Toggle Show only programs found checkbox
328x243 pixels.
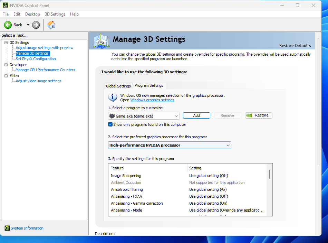tap(110, 124)
